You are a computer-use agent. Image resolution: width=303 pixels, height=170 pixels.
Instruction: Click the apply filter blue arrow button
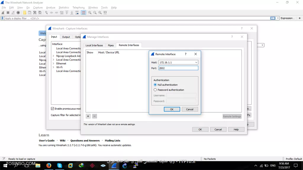[273, 18]
